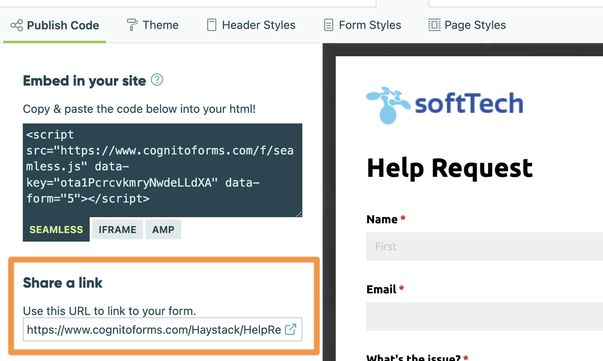Switch to the AMP embed tab
This screenshot has height=361, width=603.
coord(163,229)
